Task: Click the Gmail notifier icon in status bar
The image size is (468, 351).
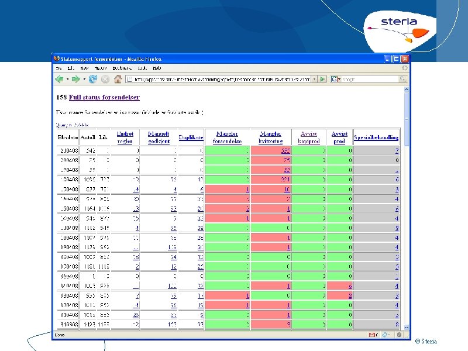Action: (372, 335)
